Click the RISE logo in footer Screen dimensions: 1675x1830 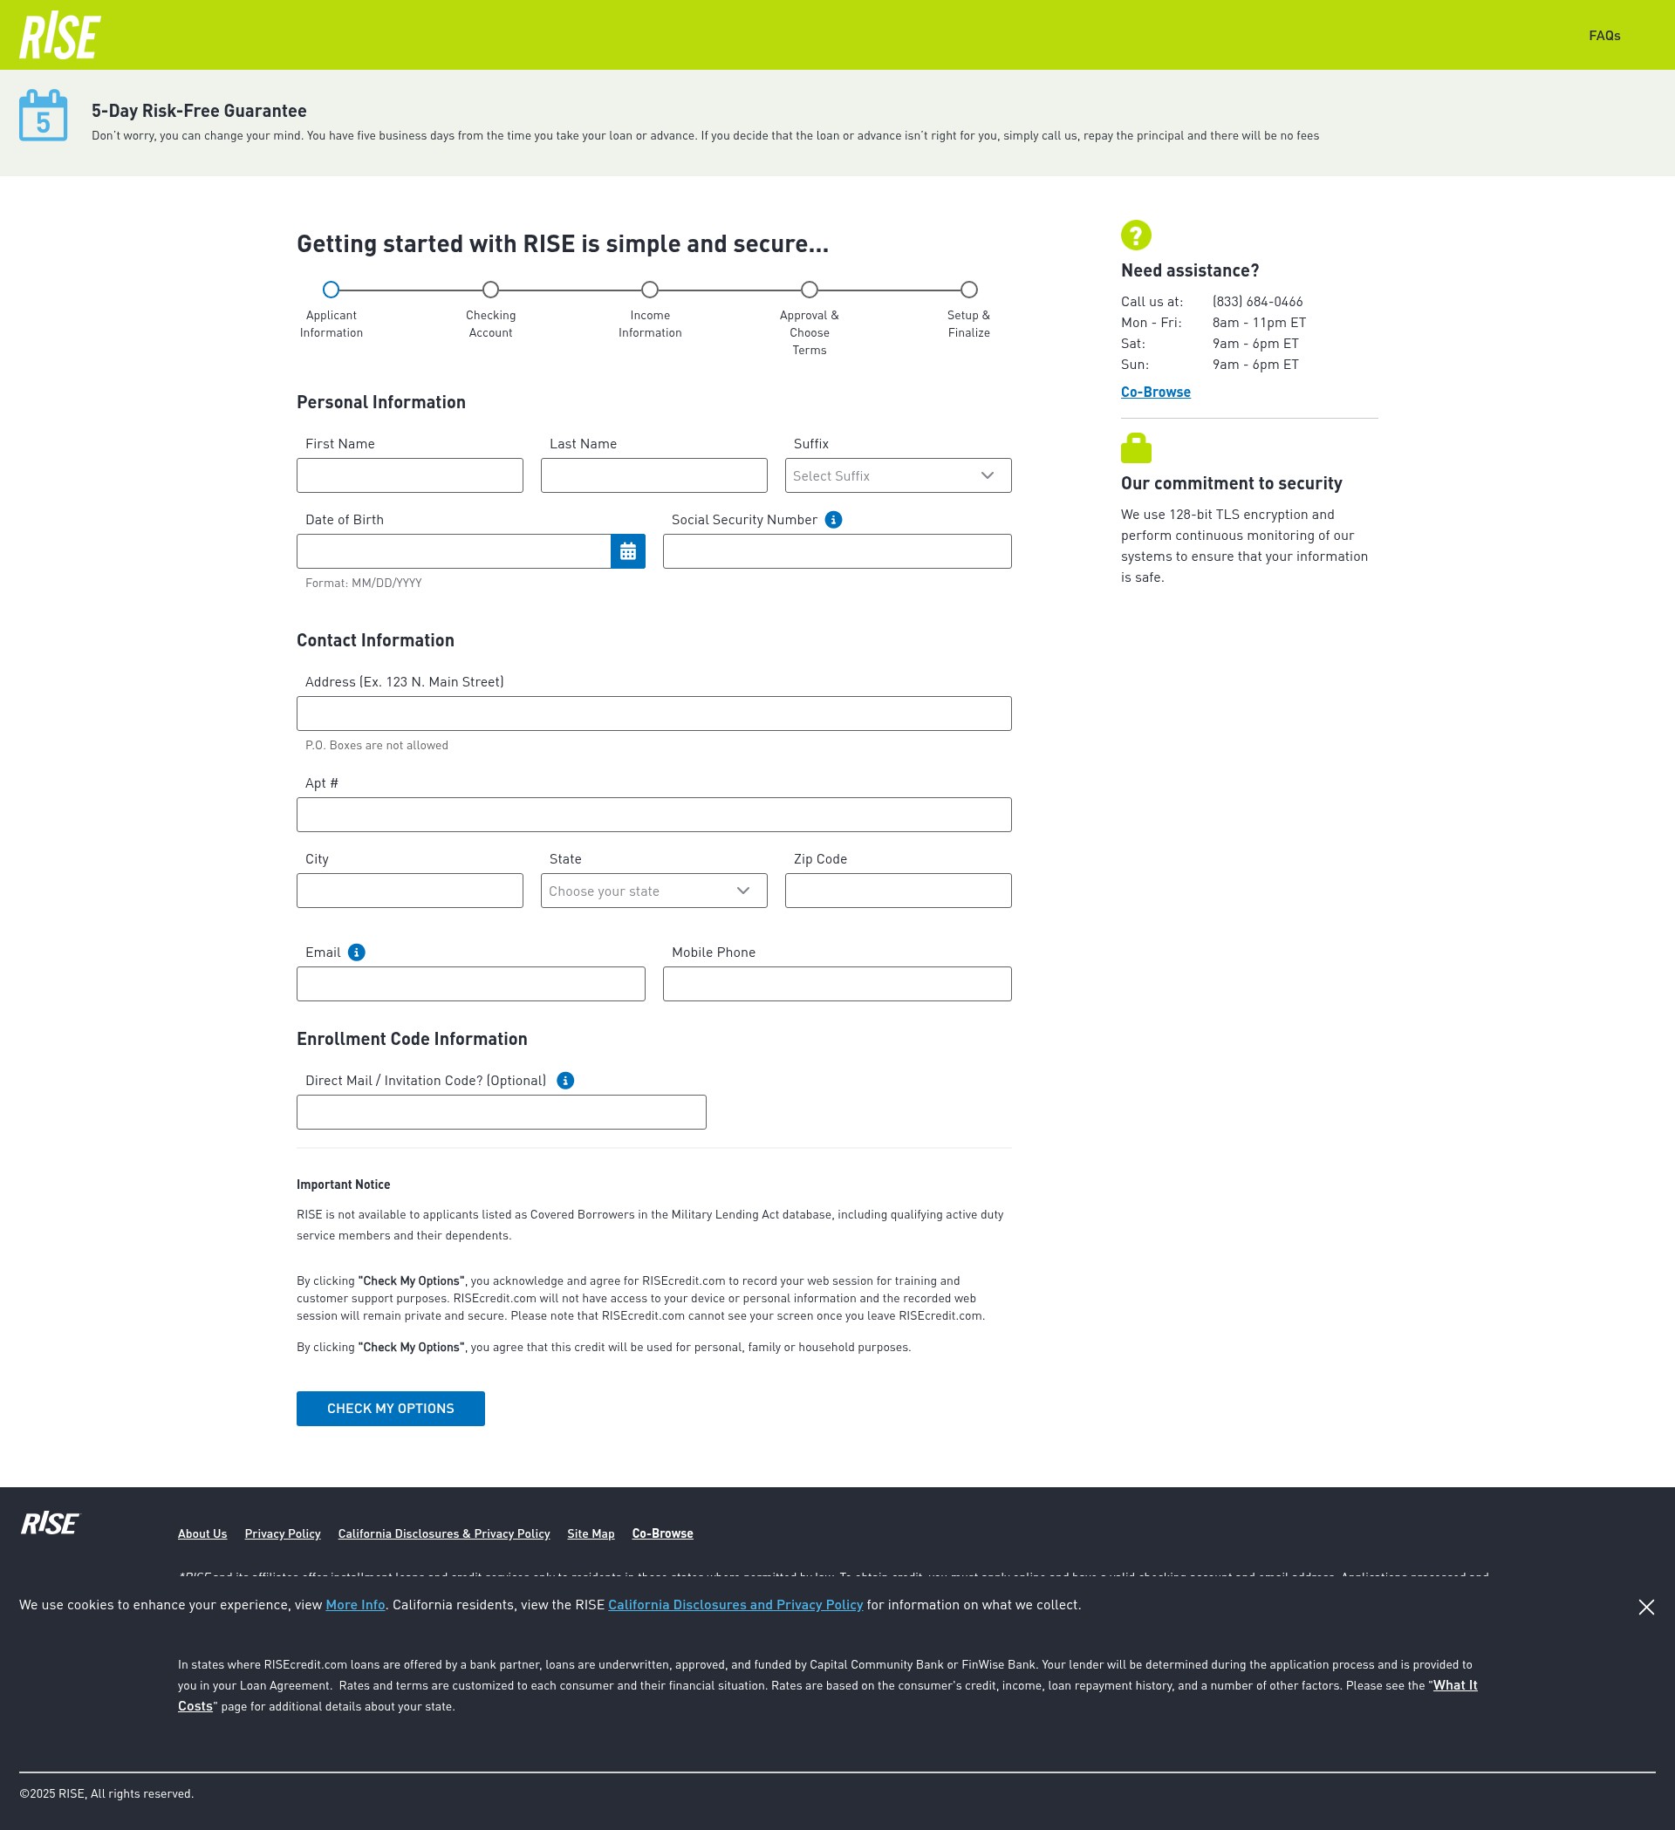tap(50, 1524)
